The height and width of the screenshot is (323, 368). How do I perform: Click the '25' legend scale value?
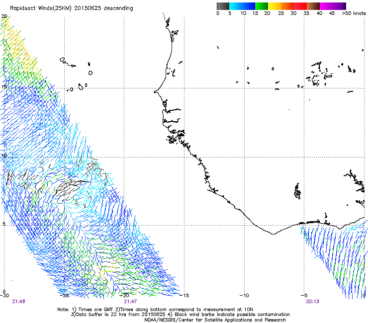click(x=281, y=13)
